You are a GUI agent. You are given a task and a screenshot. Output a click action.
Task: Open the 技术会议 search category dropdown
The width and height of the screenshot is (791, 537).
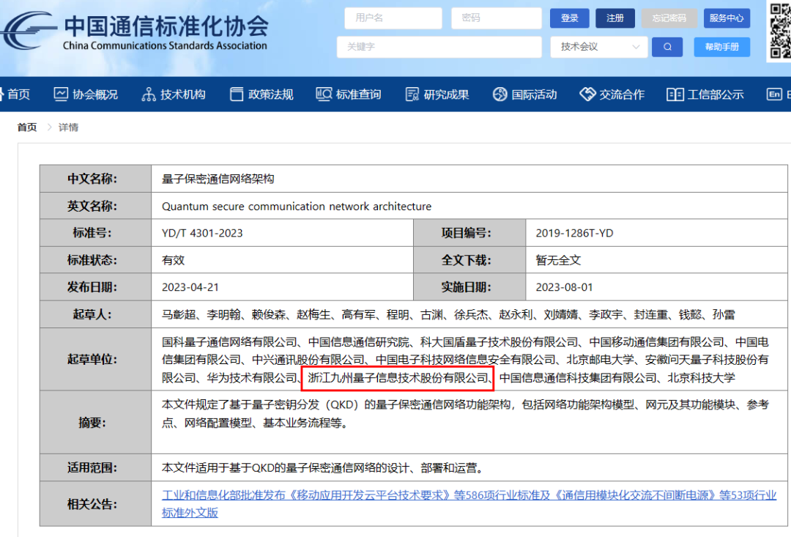point(599,47)
